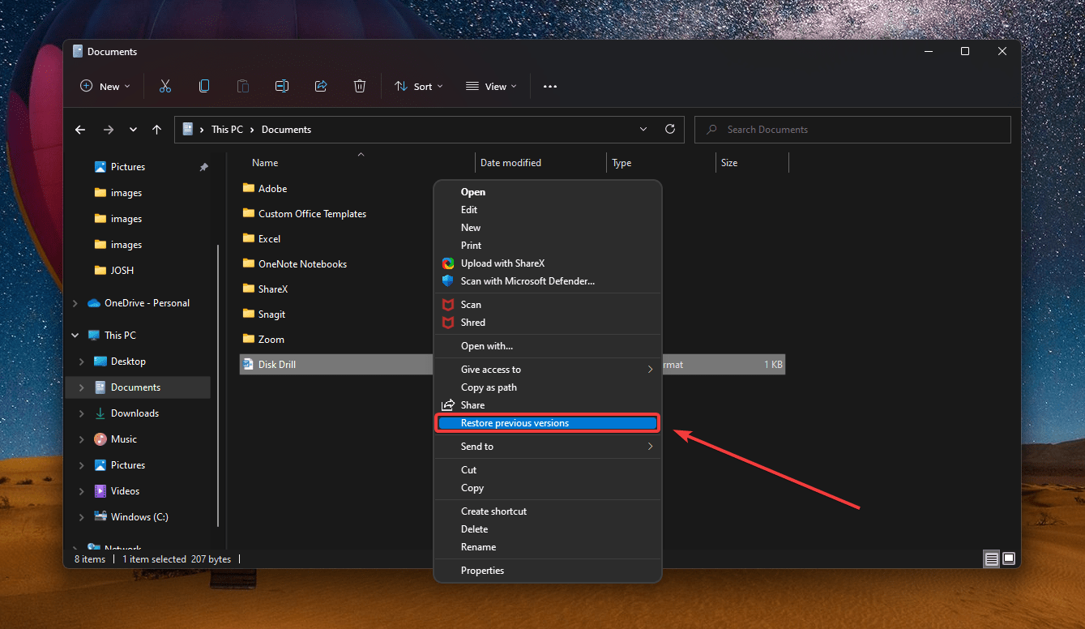
Task: Click the Delete trash toolbar icon
Action: tap(360, 86)
